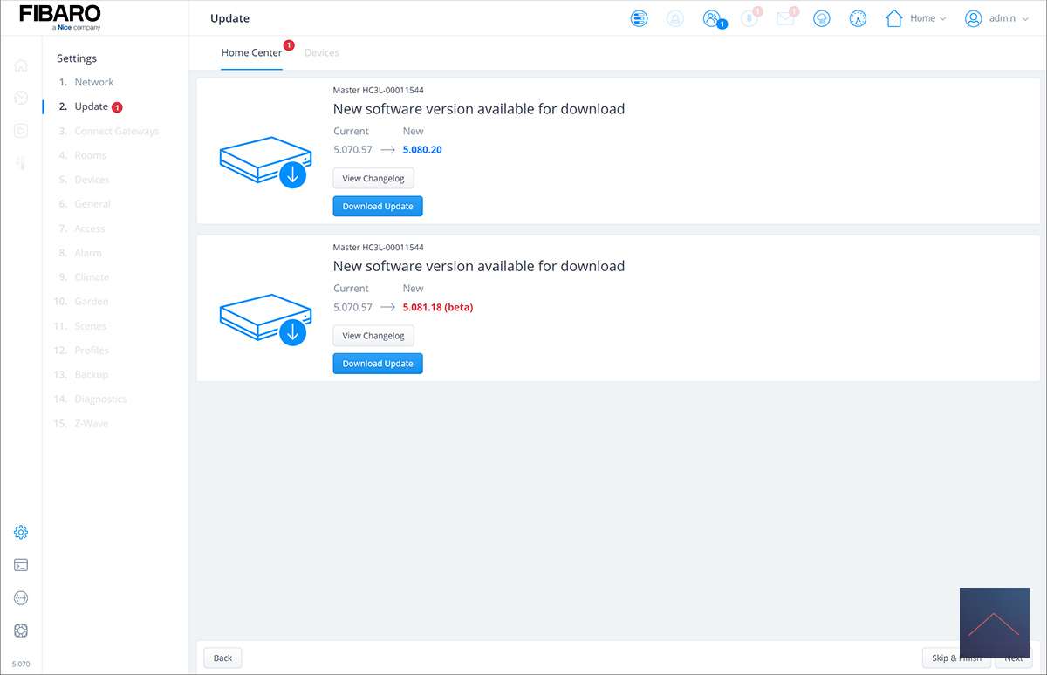1047x675 pixels.
Task: Open the Home location dropdown
Action: (915, 18)
